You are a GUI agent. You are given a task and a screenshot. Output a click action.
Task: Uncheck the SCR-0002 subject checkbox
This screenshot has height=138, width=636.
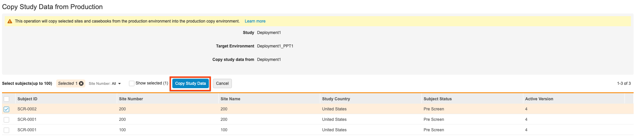6,109
